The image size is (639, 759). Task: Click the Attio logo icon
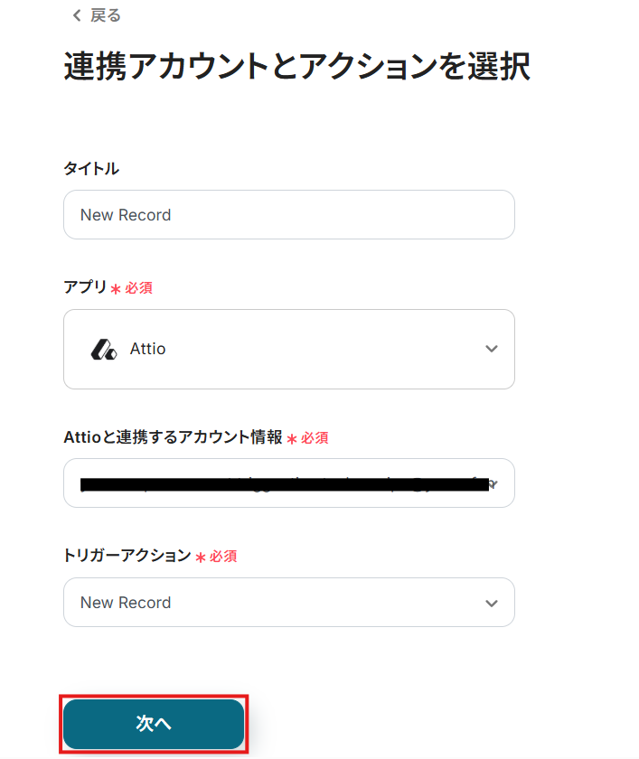pos(104,350)
